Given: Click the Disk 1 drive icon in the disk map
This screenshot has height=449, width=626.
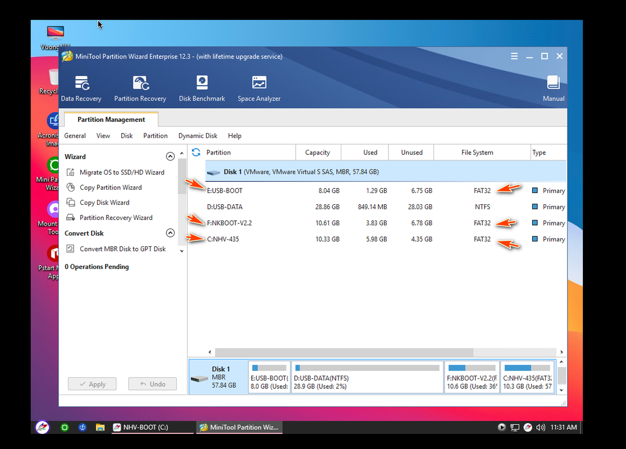Looking at the screenshot, I should (x=199, y=378).
